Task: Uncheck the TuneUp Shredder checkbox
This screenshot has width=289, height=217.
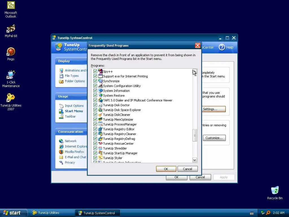Action: (95, 148)
